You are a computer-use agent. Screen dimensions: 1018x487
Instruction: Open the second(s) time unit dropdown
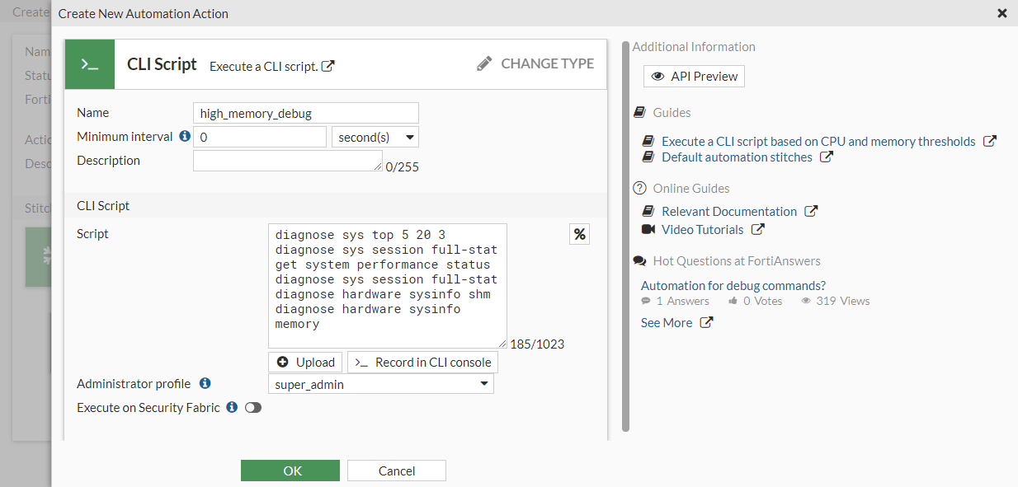pyautogui.click(x=375, y=136)
